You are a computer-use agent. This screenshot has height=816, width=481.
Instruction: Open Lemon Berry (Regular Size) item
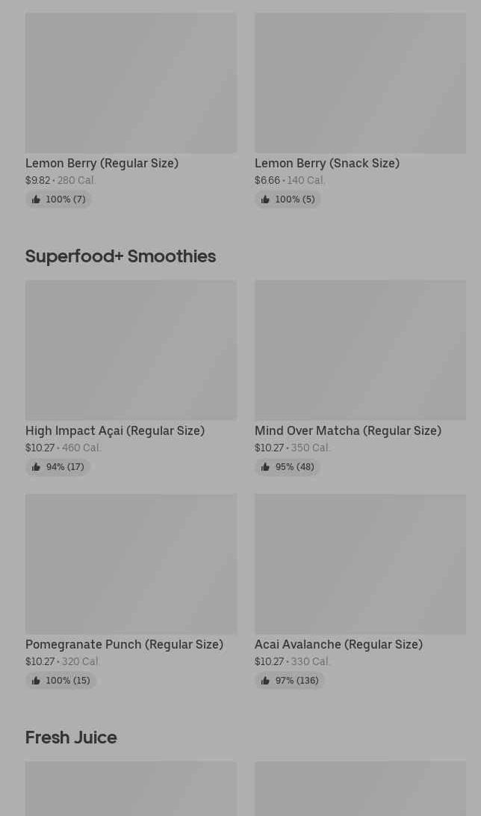102,163
